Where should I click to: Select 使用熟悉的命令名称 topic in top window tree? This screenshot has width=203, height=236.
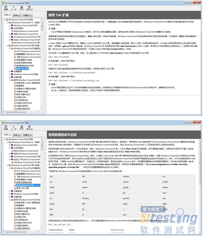pyautogui.click(x=25, y=66)
